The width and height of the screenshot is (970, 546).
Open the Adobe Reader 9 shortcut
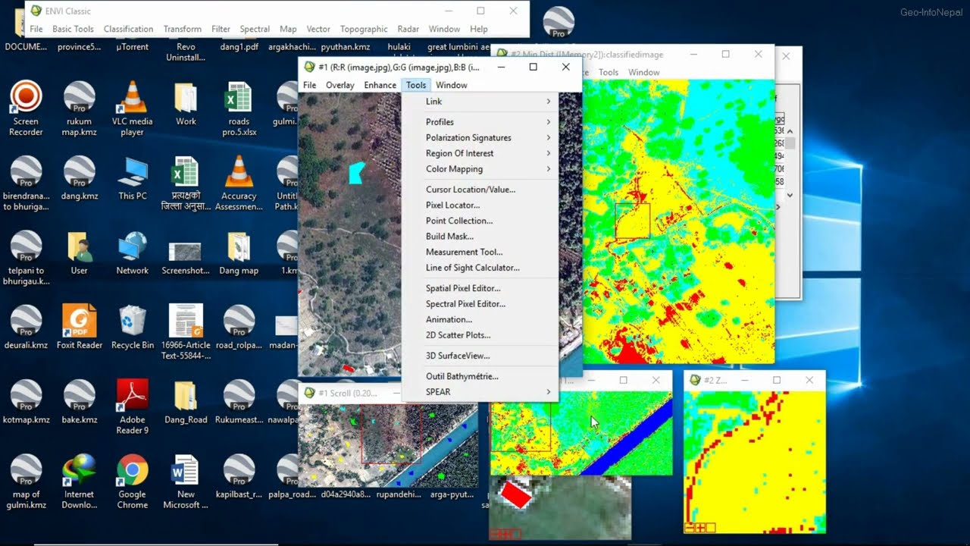pos(132,407)
